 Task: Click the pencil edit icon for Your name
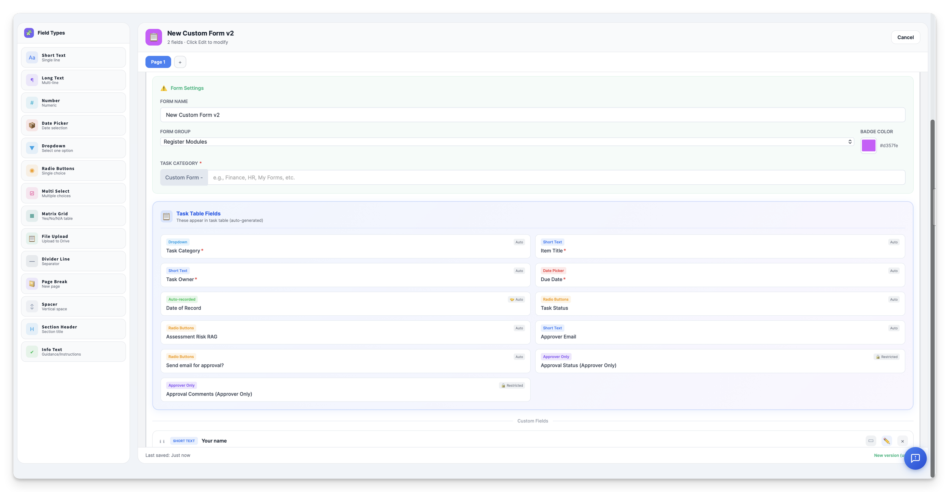tap(886, 441)
